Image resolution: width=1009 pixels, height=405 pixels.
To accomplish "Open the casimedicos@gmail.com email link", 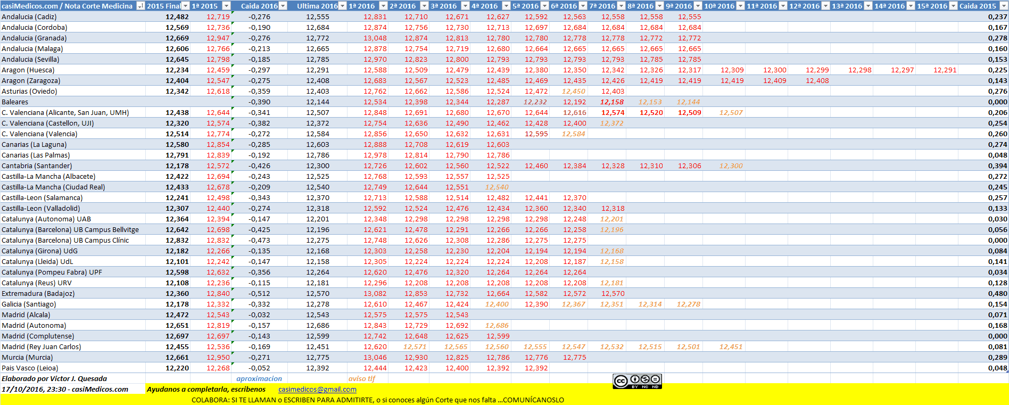I will 317,389.
